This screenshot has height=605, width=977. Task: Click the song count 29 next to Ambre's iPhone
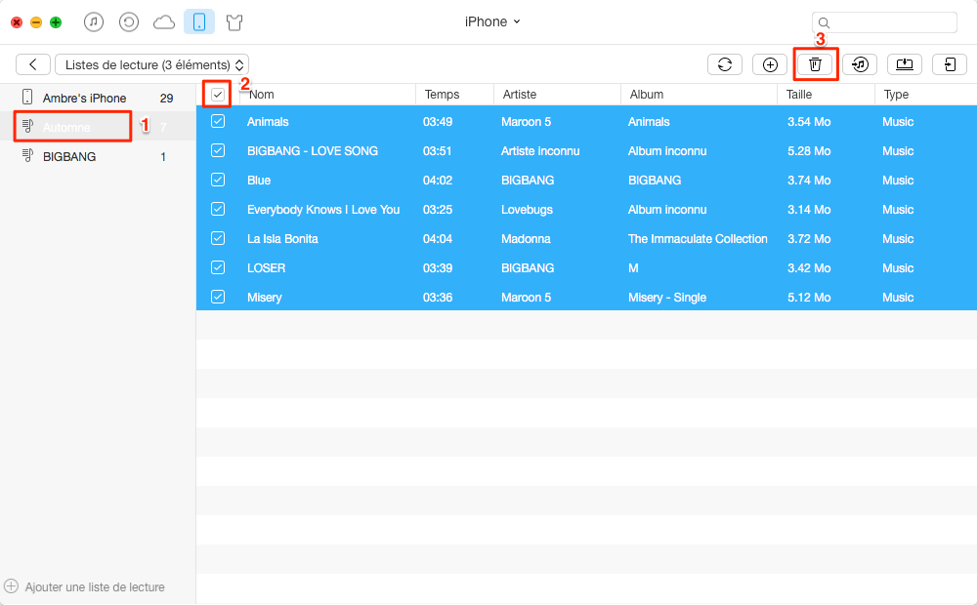click(x=166, y=99)
